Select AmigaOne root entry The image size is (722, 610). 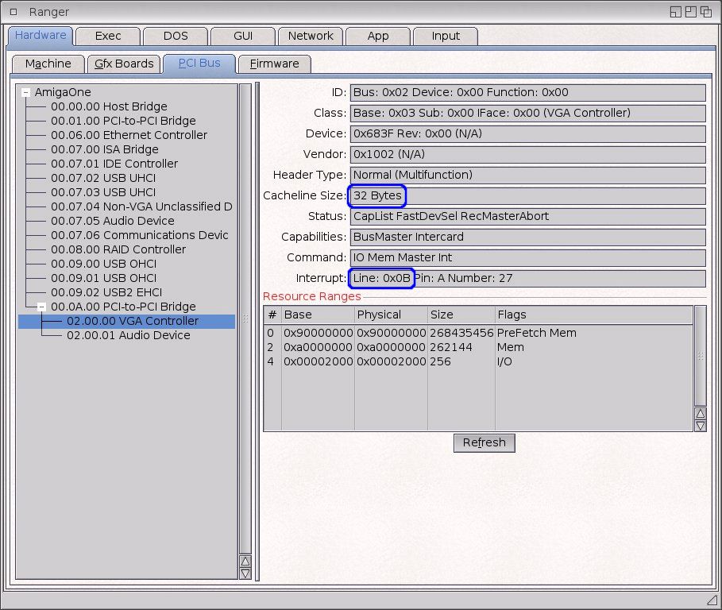tap(63, 92)
